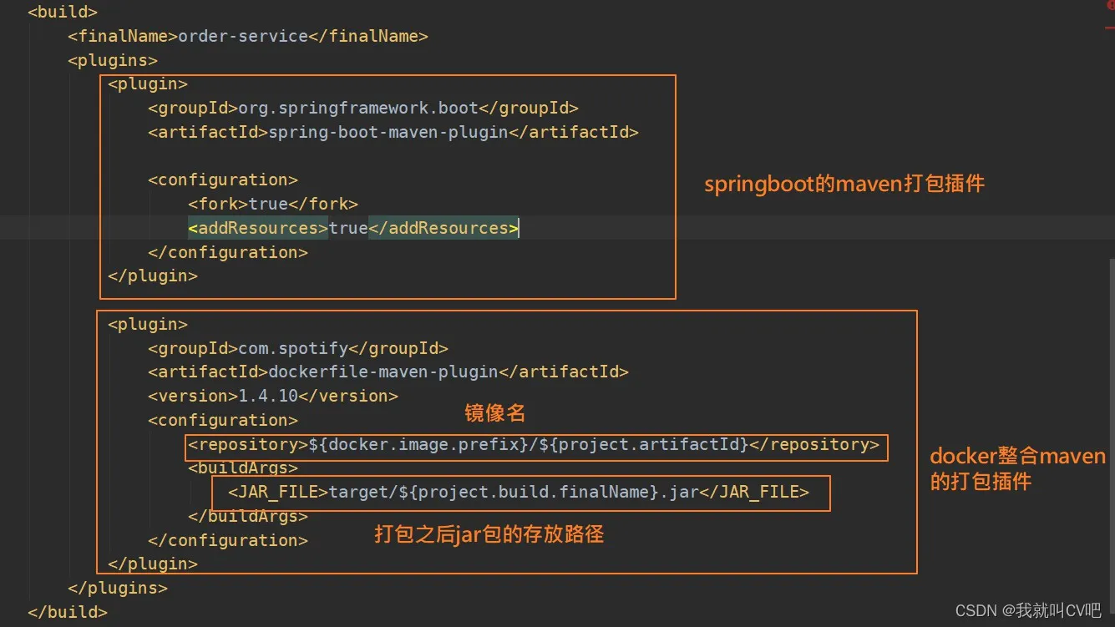The image size is (1115, 627).
Task: Select the org.springframework.boot groupId line
Action: point(363,108)
